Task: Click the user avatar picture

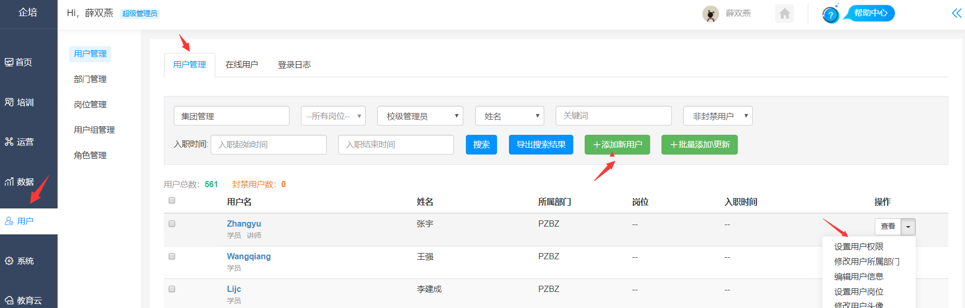Action: point(710,14)
